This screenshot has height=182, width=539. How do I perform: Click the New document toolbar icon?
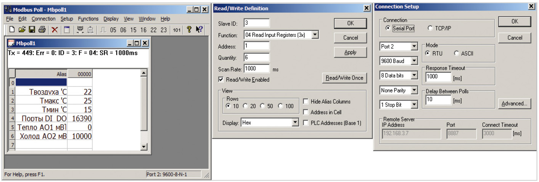[12, 30]
